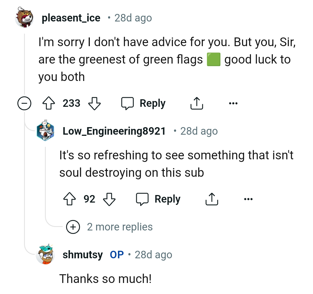
Task: Share pleasent_ice's comment
Action: coord(196,103)
